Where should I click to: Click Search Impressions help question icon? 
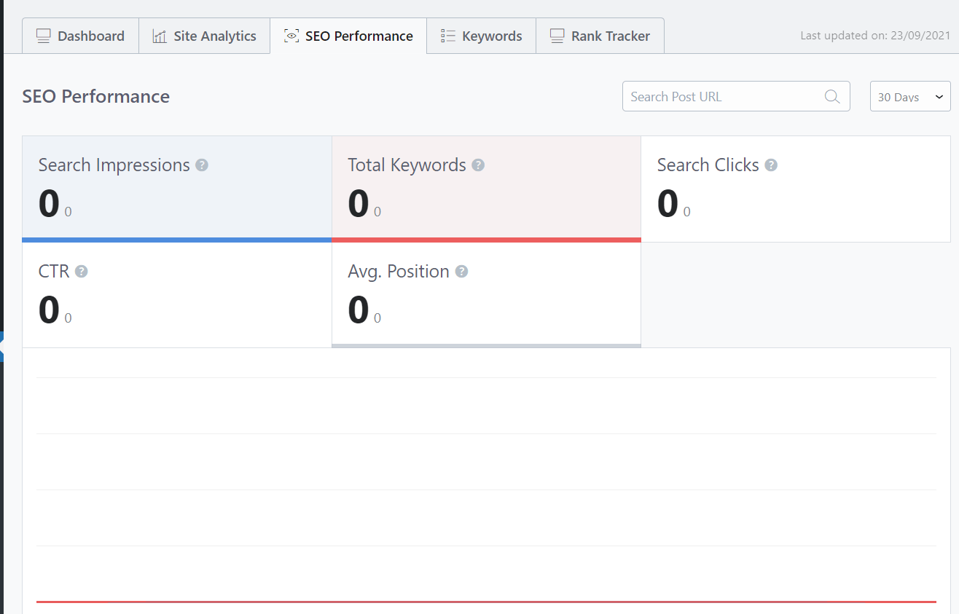click(x=202, y=165)
